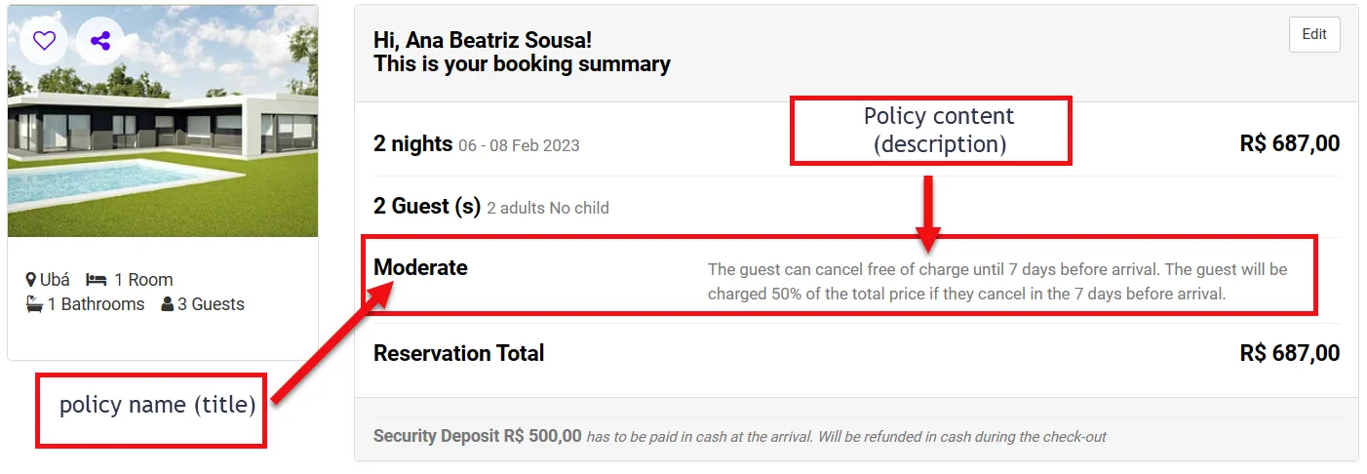
Task: Click the heart favorite icon
Action: 44,41
